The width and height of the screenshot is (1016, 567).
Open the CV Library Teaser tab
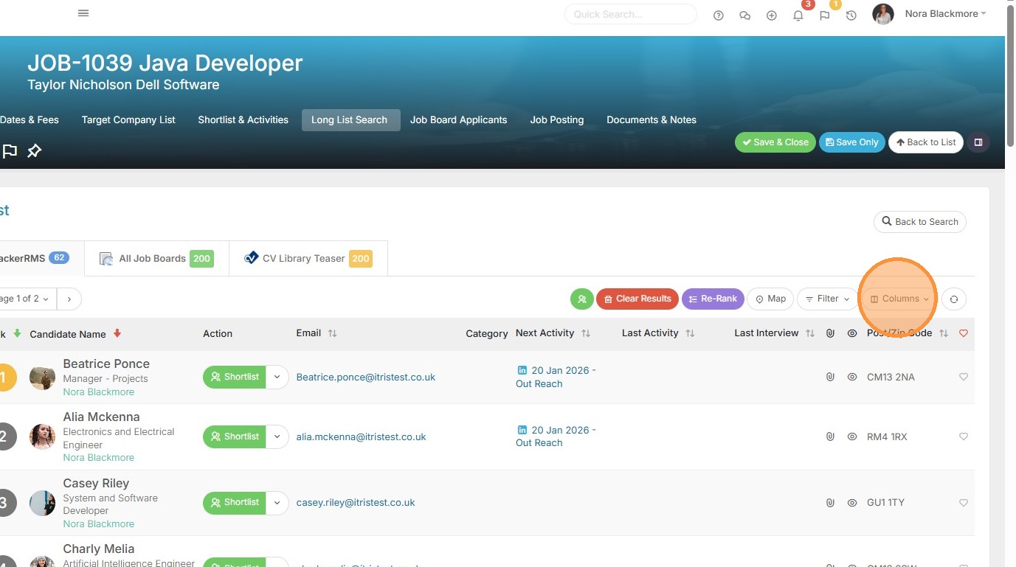coord(308,259)
